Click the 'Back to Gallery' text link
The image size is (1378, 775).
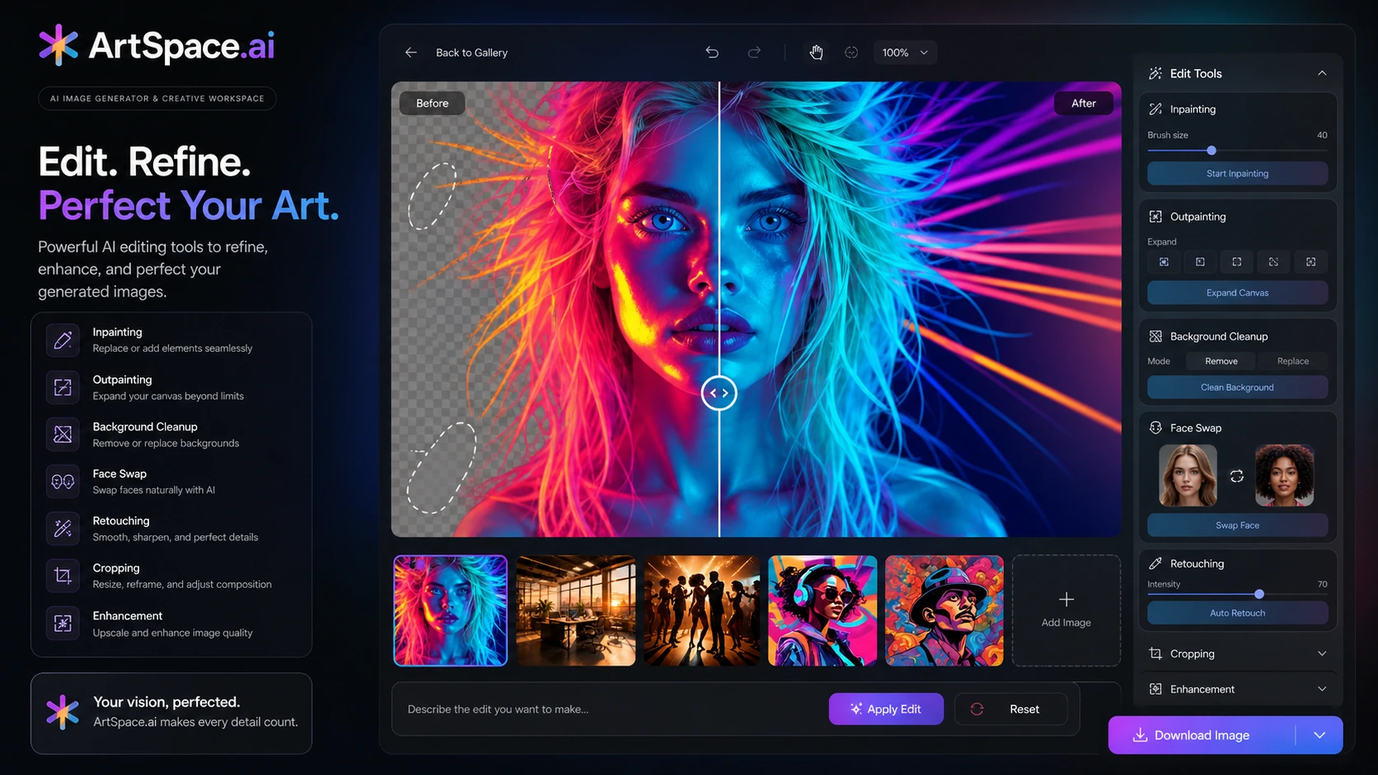471,53
